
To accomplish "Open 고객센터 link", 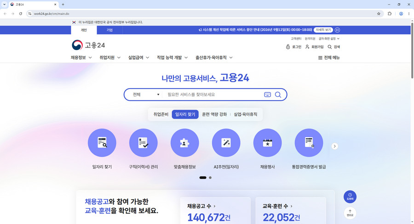I will coord(296,39).
